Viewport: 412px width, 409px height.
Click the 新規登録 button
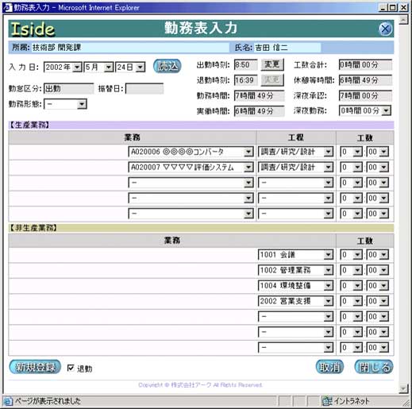click(x=35, y=367)
